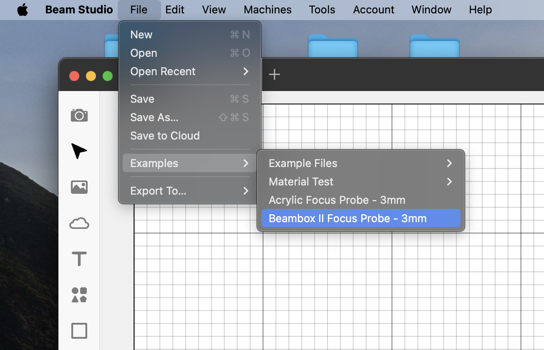This screenshot has height=350, width=544.
Task: Select the arrow cursor tool
Action: (x=79, y=151)
